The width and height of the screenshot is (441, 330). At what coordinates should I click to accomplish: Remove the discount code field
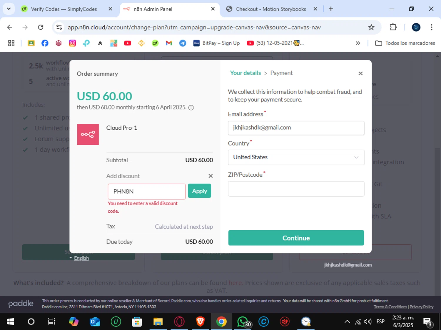click(211, 176)
